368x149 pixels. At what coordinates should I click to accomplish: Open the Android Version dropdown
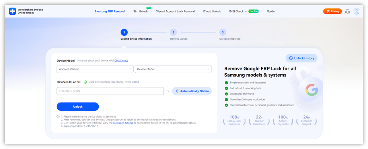click(x=95, y=69)
